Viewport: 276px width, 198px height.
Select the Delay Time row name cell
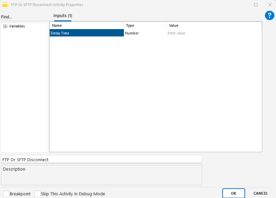click(x=87, y=33)
